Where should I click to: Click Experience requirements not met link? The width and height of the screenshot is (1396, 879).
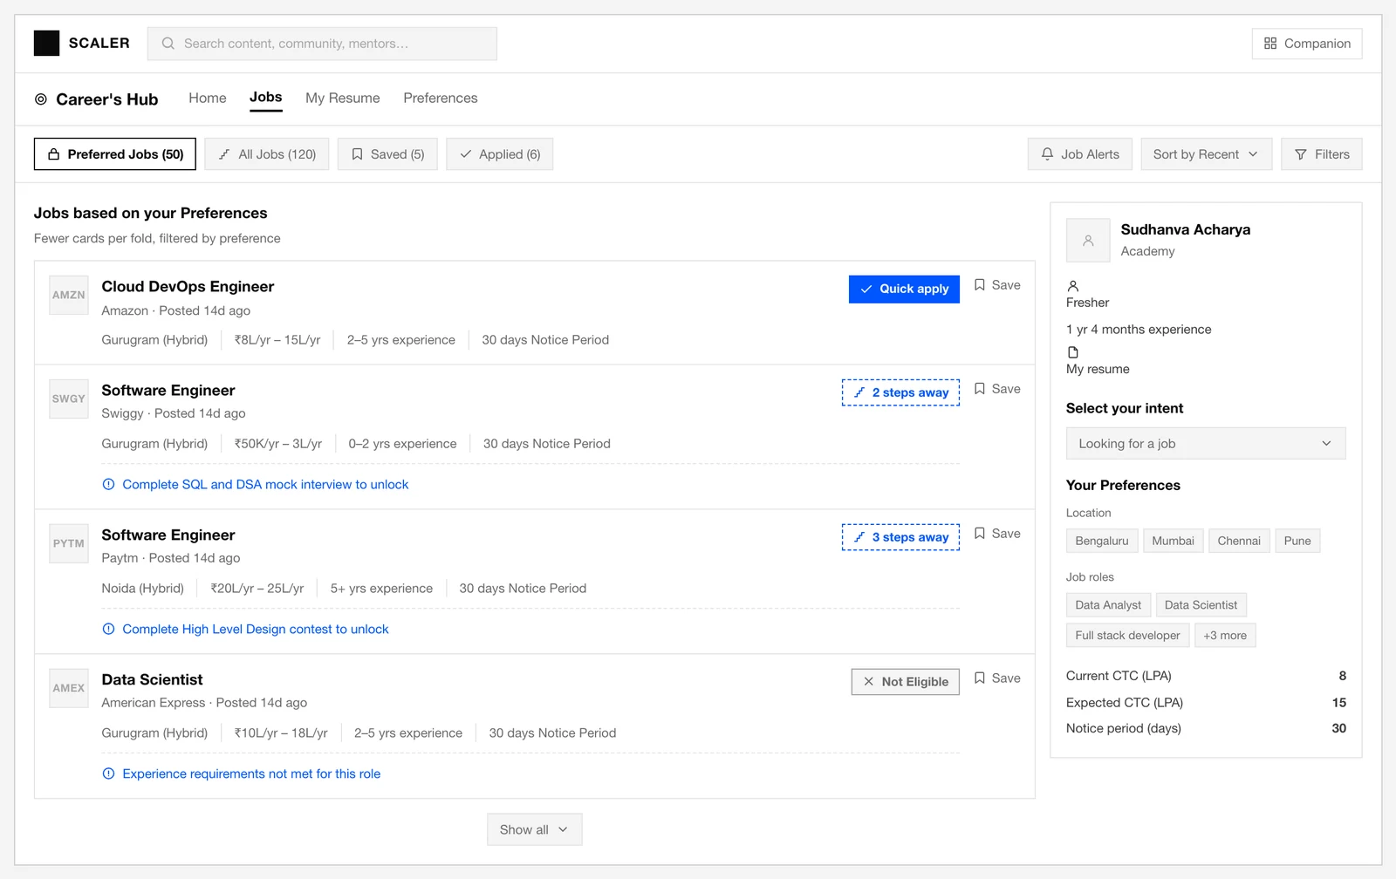coord(251,774)
